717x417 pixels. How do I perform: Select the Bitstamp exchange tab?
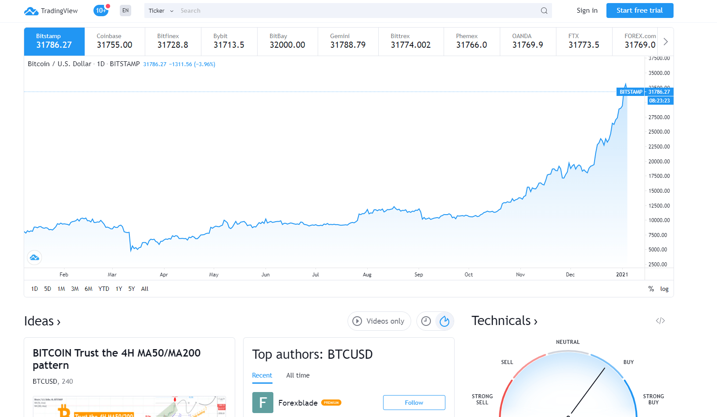tap(54, 42)
